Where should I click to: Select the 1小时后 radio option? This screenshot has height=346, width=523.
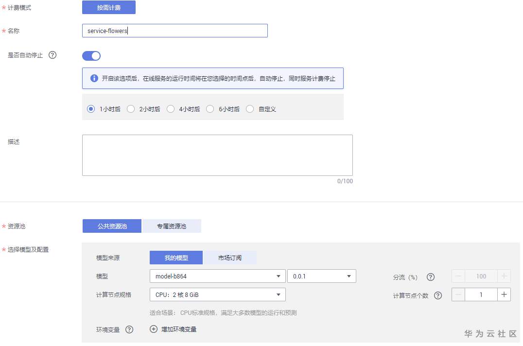[x=91, y=109]
